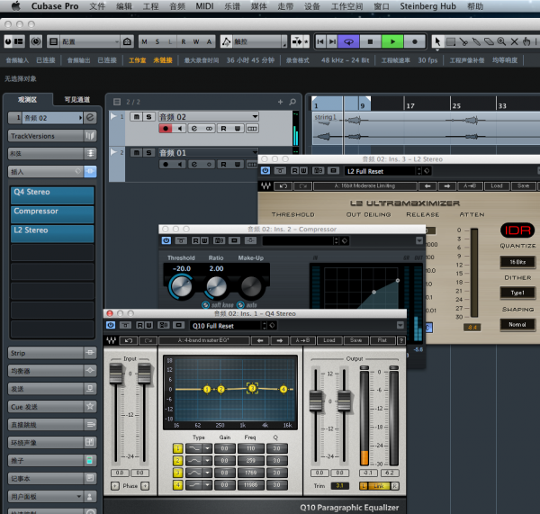Select the Object Selection arrow tool
Viewport: 540px width, 514px height.
coord(437,41)
